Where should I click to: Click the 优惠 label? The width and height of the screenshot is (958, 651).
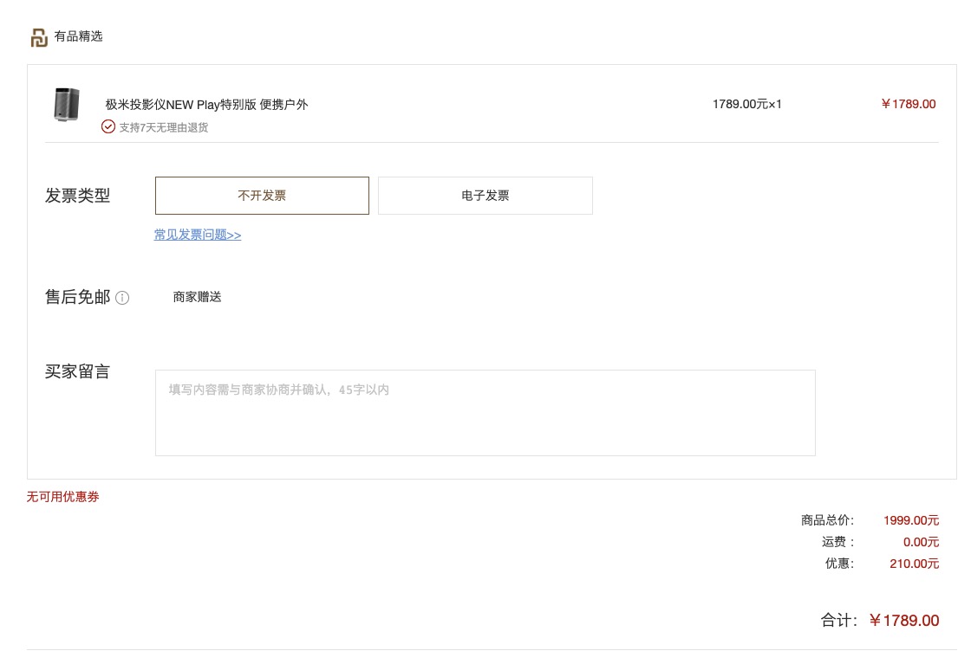coord(839,564)
